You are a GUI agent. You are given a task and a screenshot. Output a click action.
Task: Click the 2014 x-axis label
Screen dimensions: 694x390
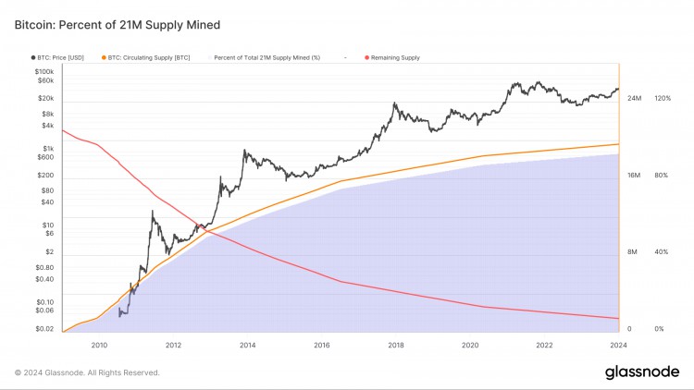click(x=247, y=345)
